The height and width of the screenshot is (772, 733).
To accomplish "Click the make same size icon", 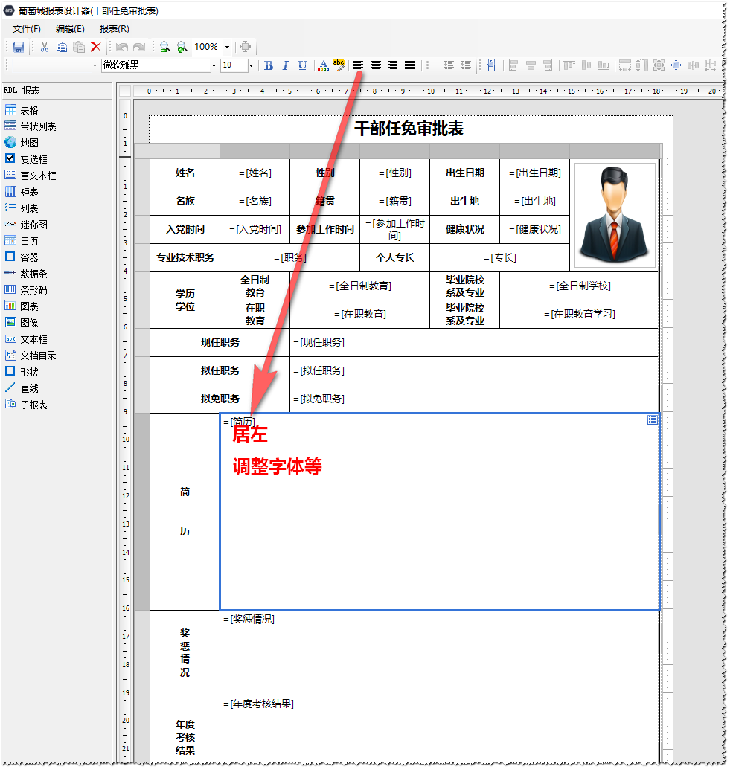I will click(659, 65).
